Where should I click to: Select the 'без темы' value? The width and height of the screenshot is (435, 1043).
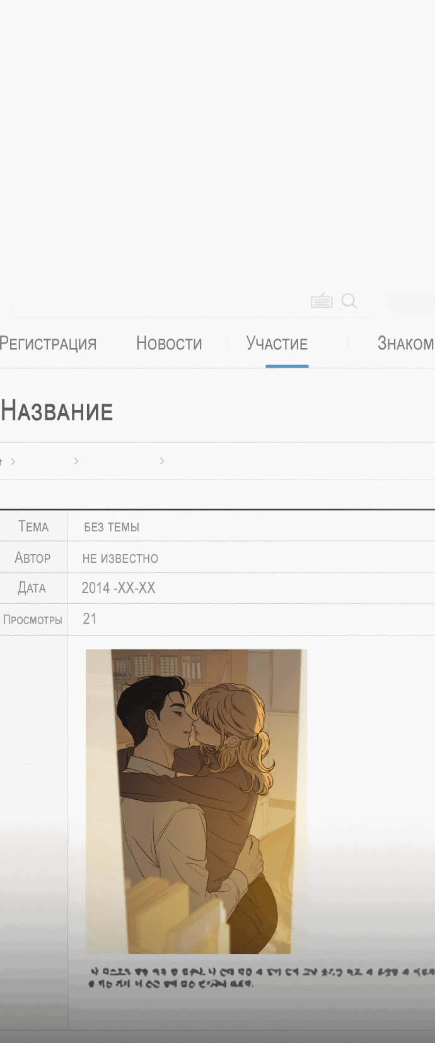(112, 527)
